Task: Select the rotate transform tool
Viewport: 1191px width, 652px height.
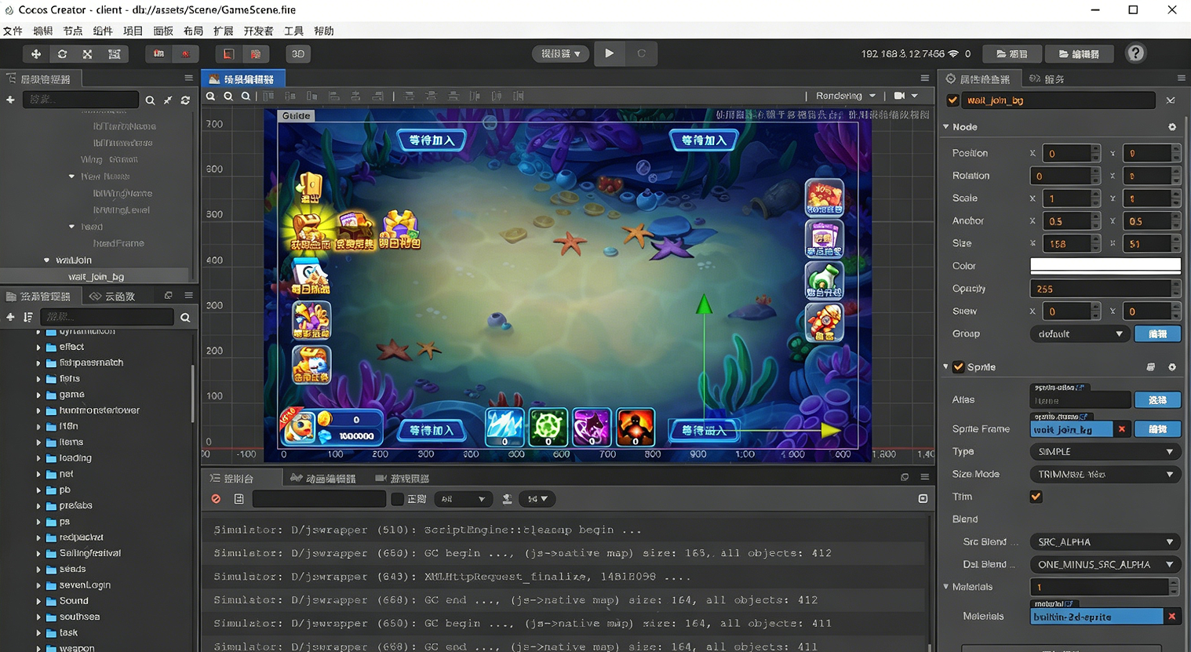Action: click(62, 54)
